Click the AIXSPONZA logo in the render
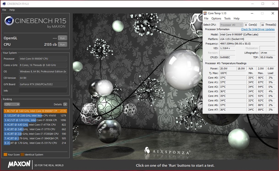This screenshot has width=279, height=171. click(167, 151)
